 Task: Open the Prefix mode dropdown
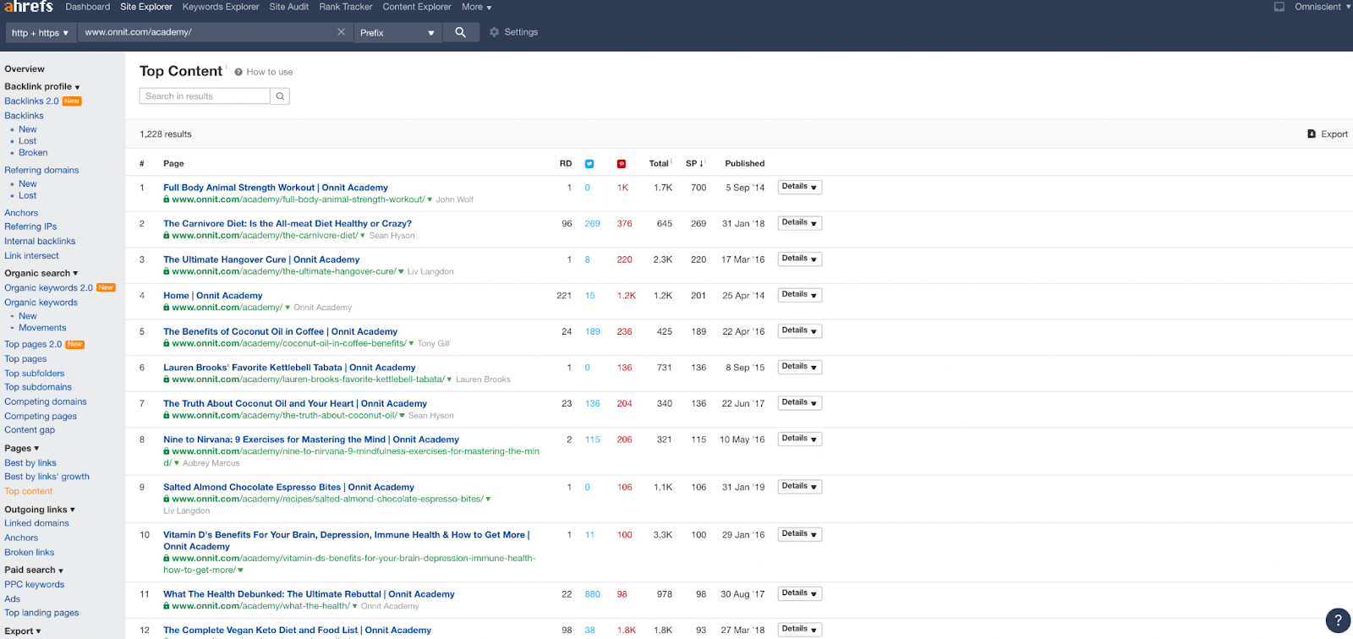pos(397,33)
